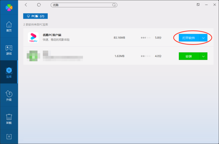Expand dropdown next to 打开软件
Image resolution: width=219 pixels, height=144 pixels.
[x=203, y=38]
